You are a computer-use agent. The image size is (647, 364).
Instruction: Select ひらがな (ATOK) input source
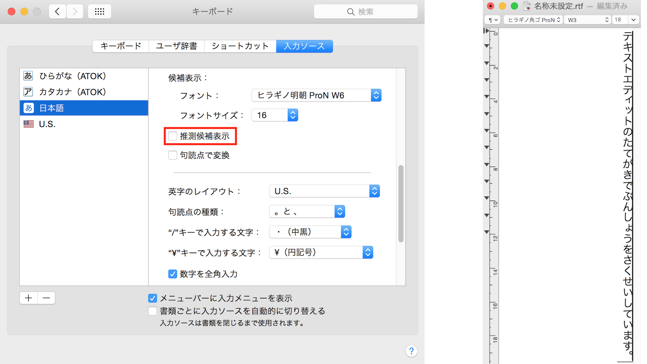coord(84,76)
